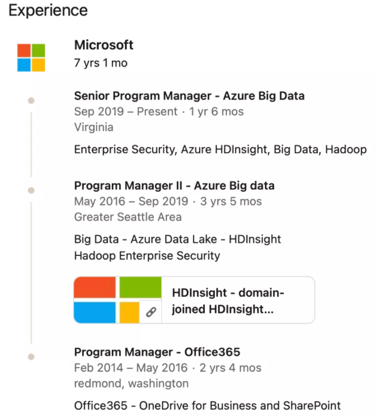This screenshot has width=378, height=416.
Task: Select the Program Manager II - Azure Big data title
Action: [174, 186]
